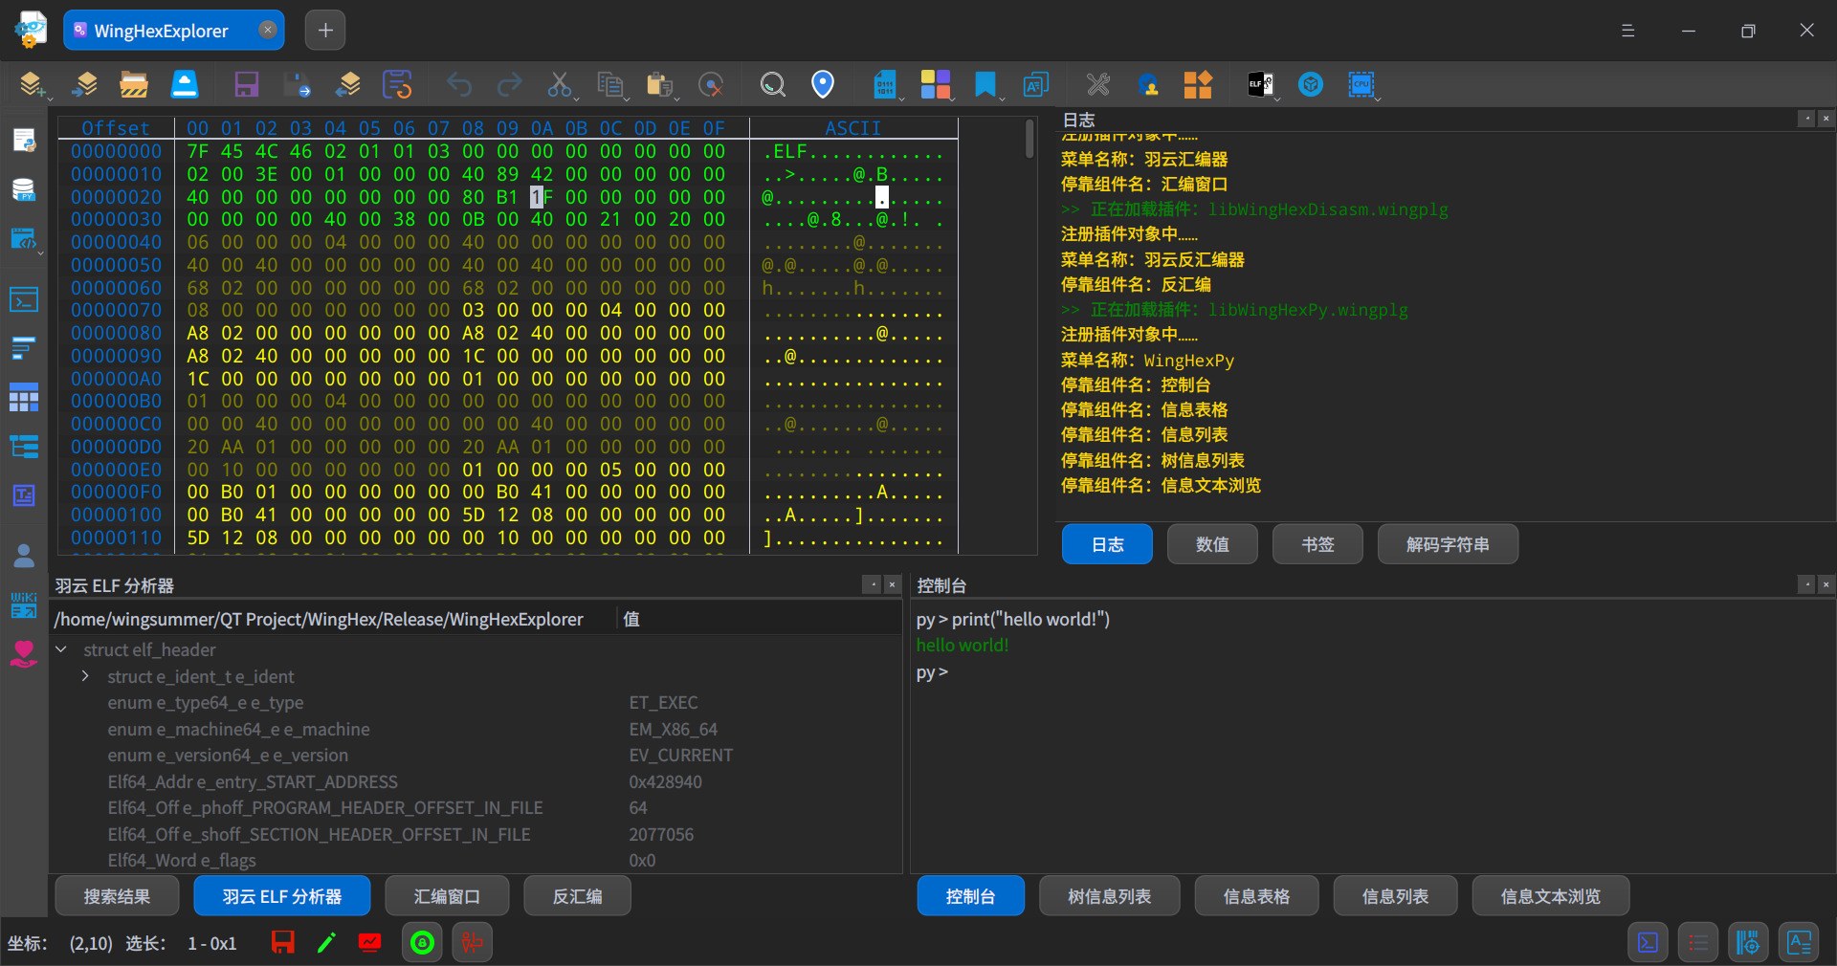Click the scissors cut icon in toolbar
The image size is (1837, 966).
tap(559, 85)
